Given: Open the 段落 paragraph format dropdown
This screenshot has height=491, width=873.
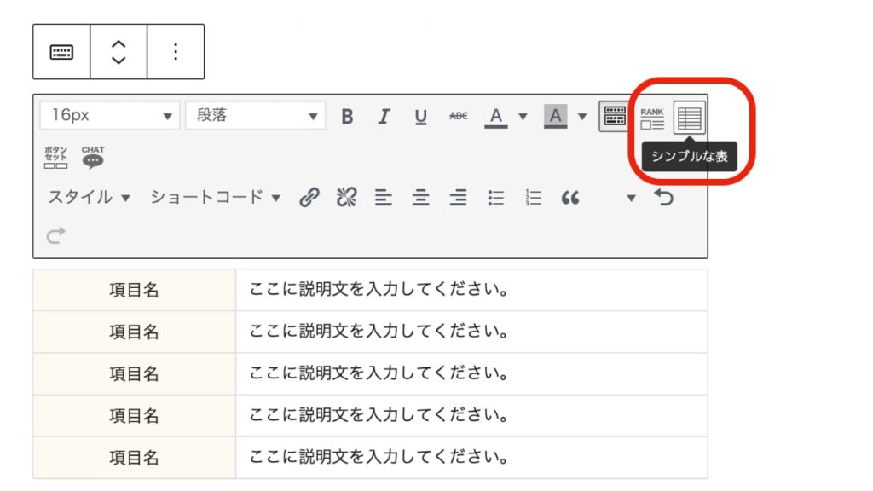Looking at the screenshot, I should click(256, 116).
